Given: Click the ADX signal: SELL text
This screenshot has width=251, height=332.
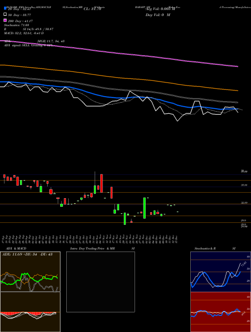Looking at the screenshot, I should point(18,45).
